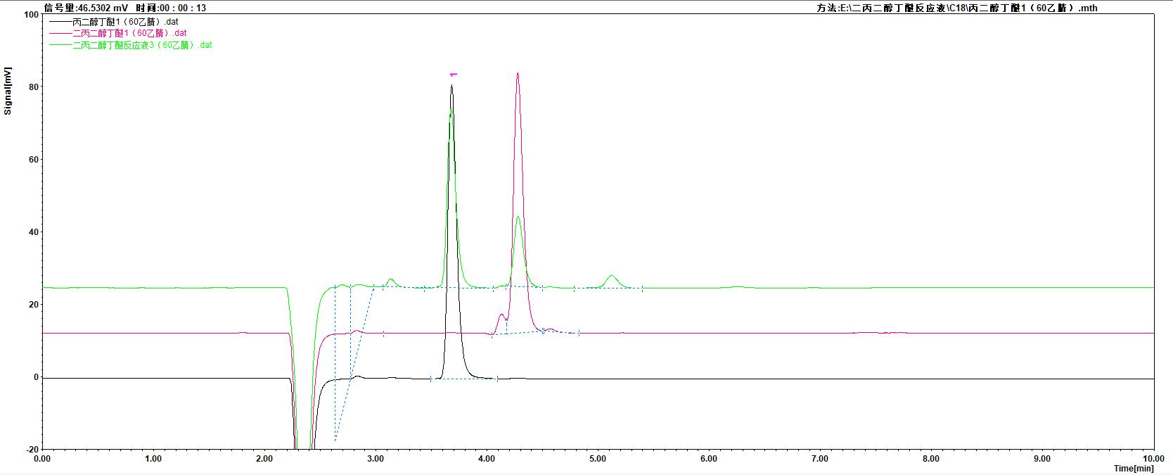Click the apex of the tall black peak
The width and height of the screenshot is (1173, 475).
point(451,87)
